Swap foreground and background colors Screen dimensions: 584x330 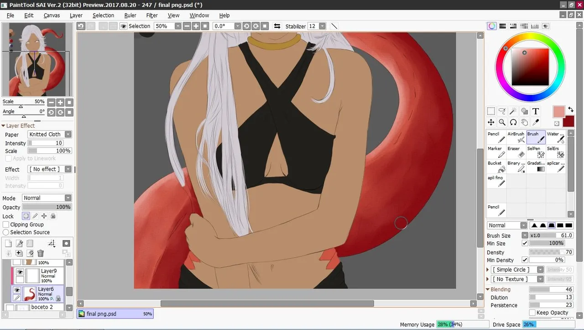pyautogui.click(x=571, y=110)
